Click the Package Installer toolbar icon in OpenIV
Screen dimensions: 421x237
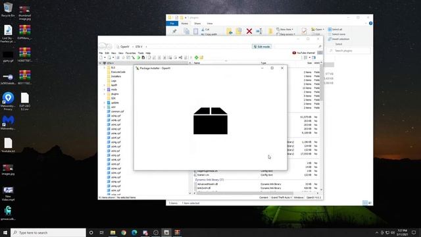tap(133, 57)
